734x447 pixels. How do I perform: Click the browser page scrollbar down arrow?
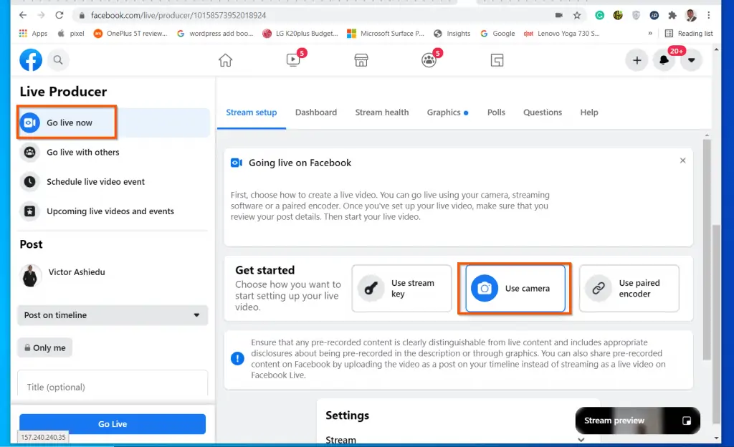(x=716, y=438)
